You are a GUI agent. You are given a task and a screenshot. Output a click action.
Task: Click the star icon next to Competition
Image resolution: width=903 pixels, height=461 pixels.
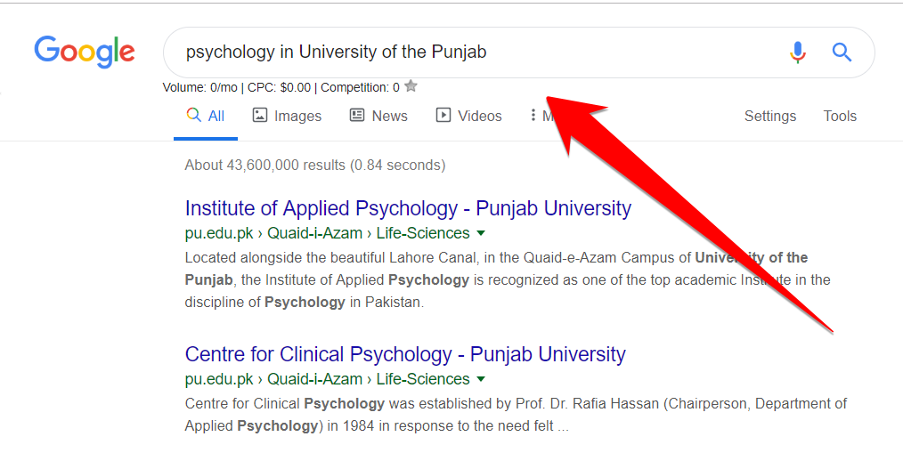pyautogui.click(x=411, y=86)
